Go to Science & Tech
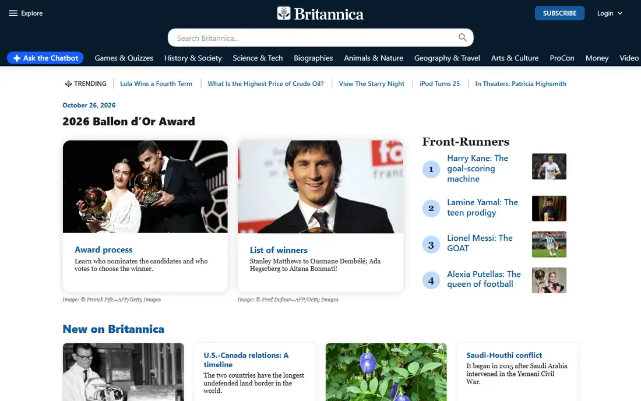 tap(258, 58)
